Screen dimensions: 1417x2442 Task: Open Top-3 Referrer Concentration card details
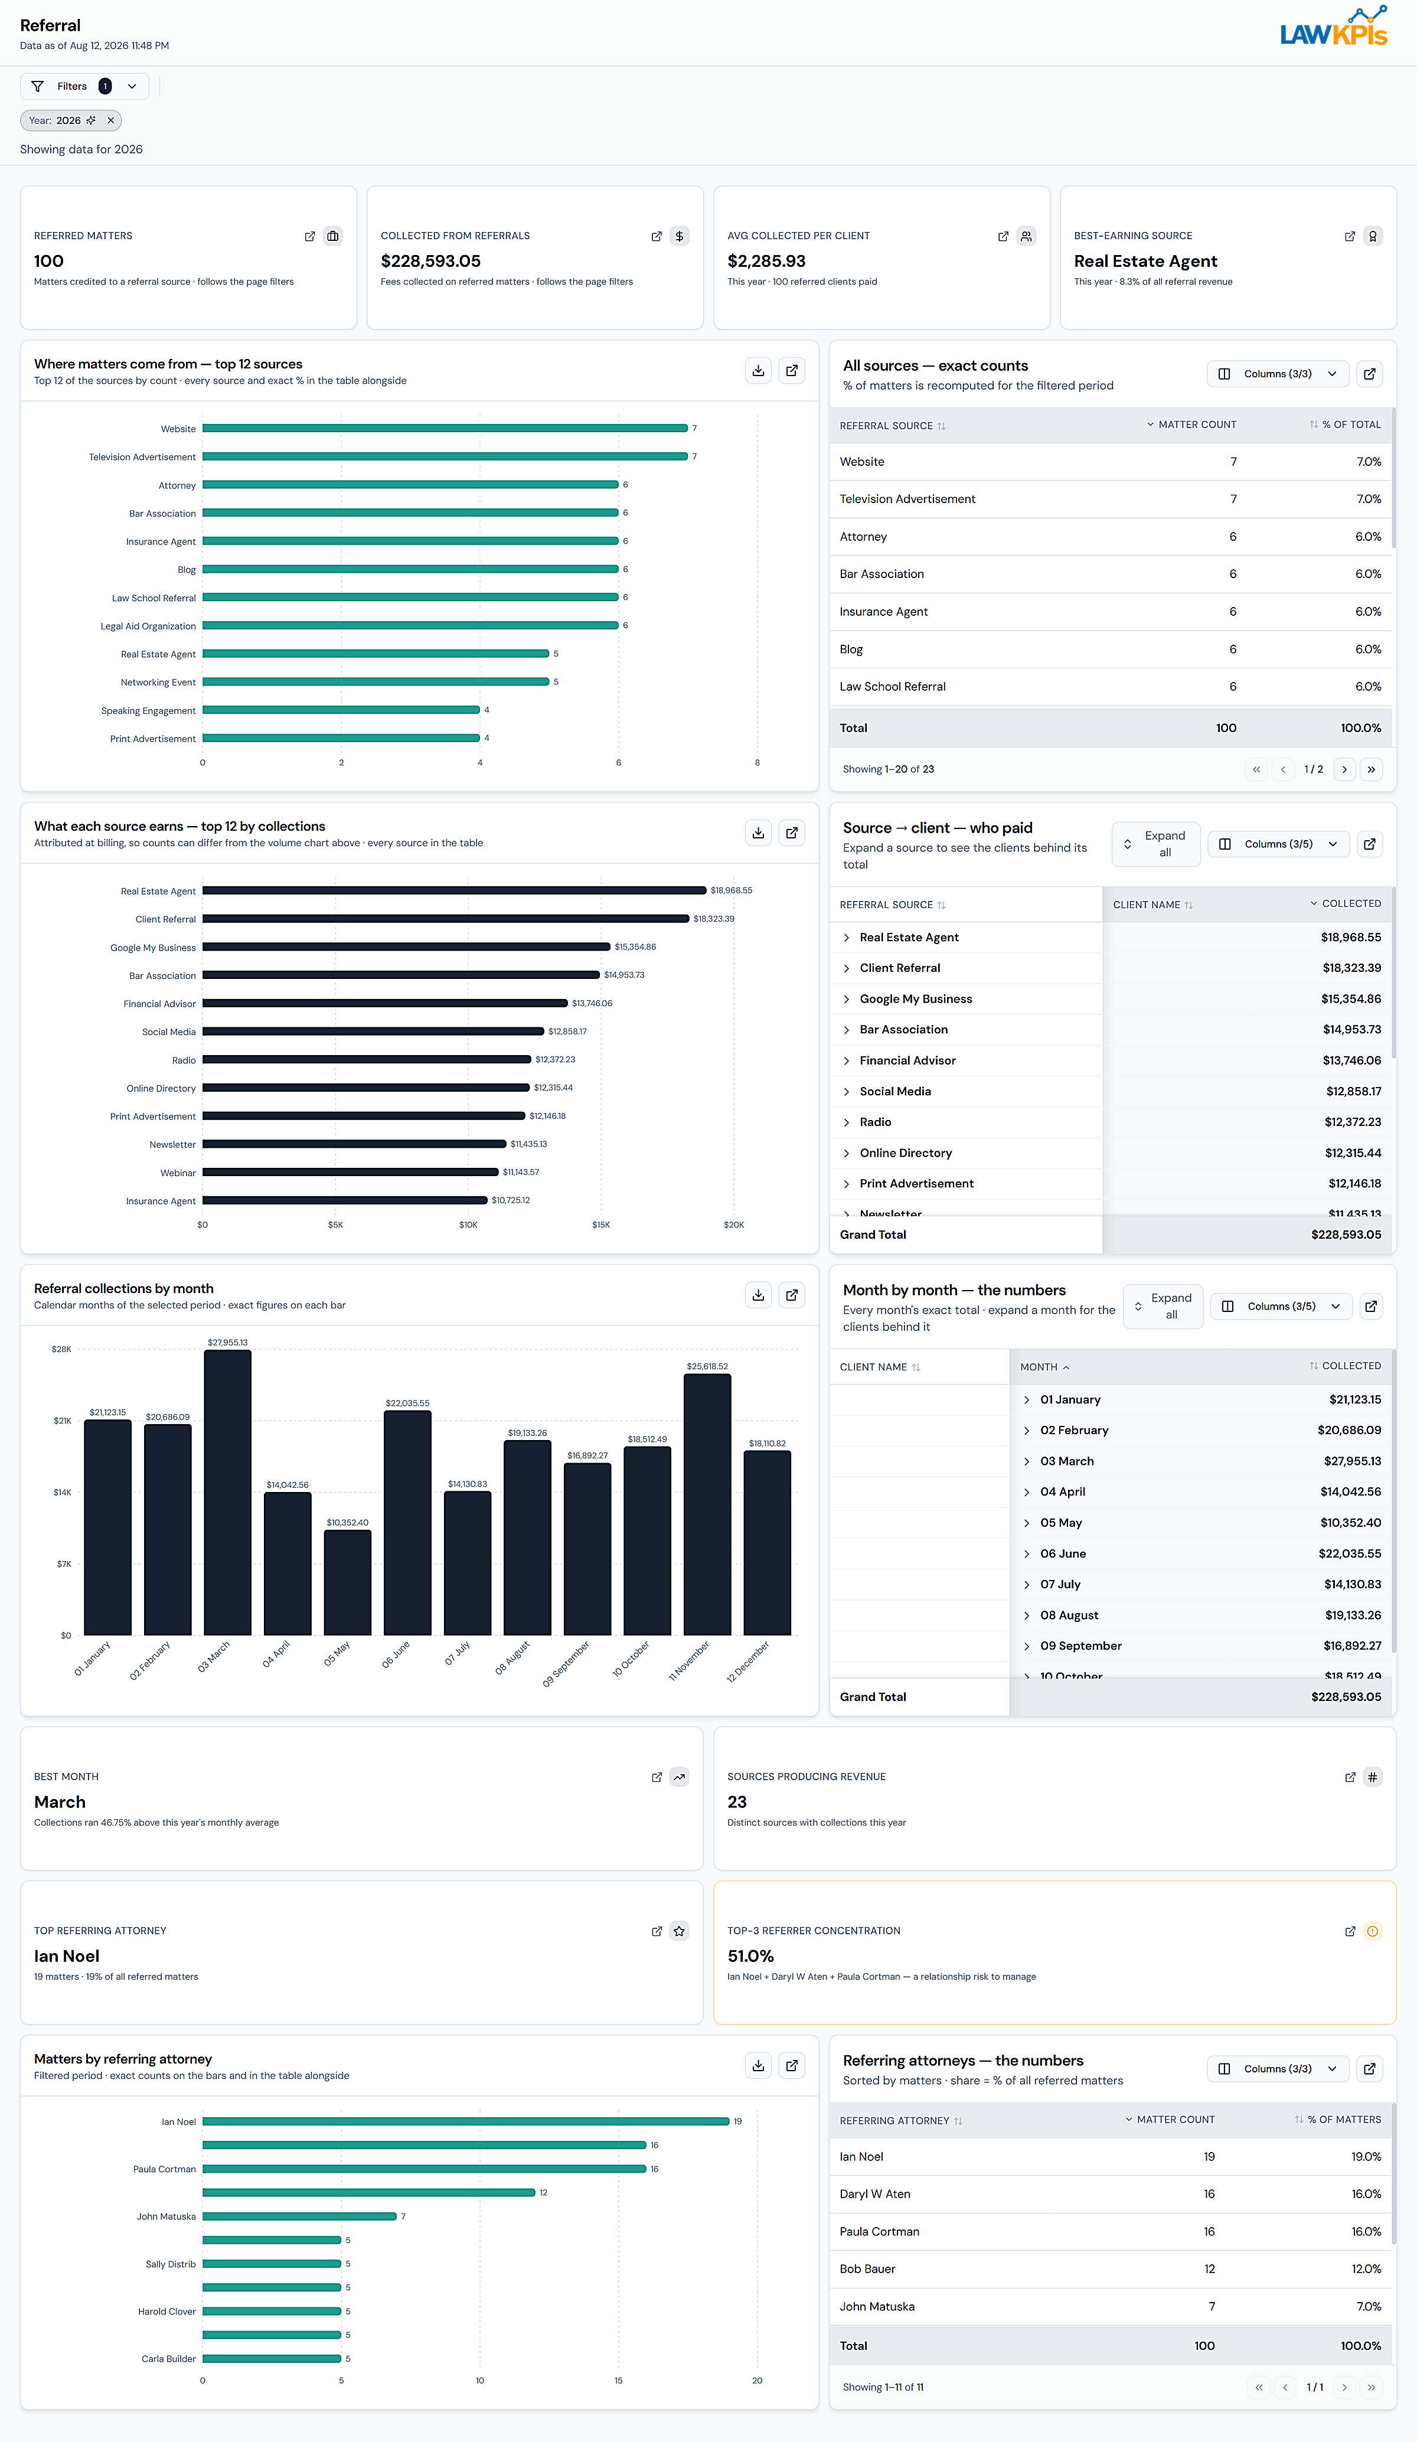click(x=1350, y=1931)
